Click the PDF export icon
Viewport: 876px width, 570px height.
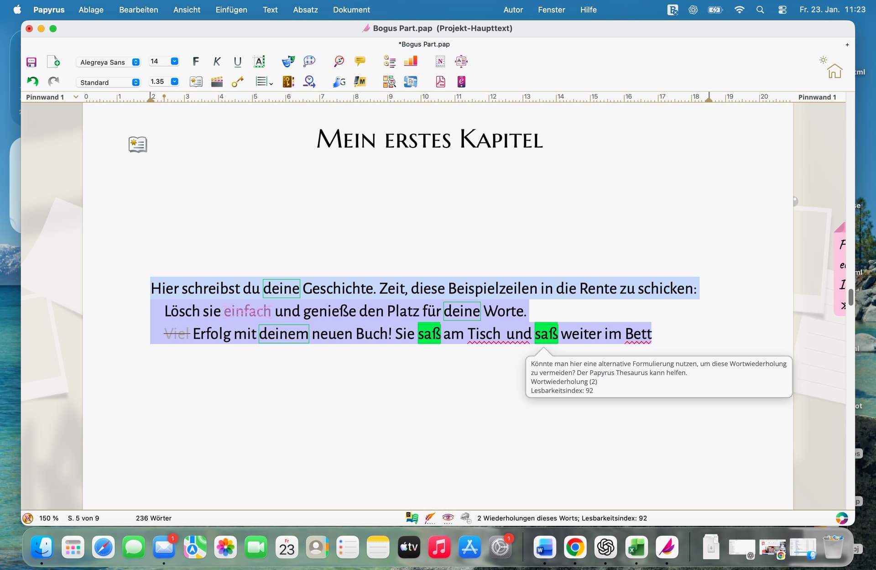[440, 82]
